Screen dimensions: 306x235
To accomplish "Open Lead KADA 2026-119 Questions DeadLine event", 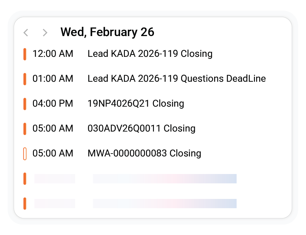I will click(x=177, y=79).
